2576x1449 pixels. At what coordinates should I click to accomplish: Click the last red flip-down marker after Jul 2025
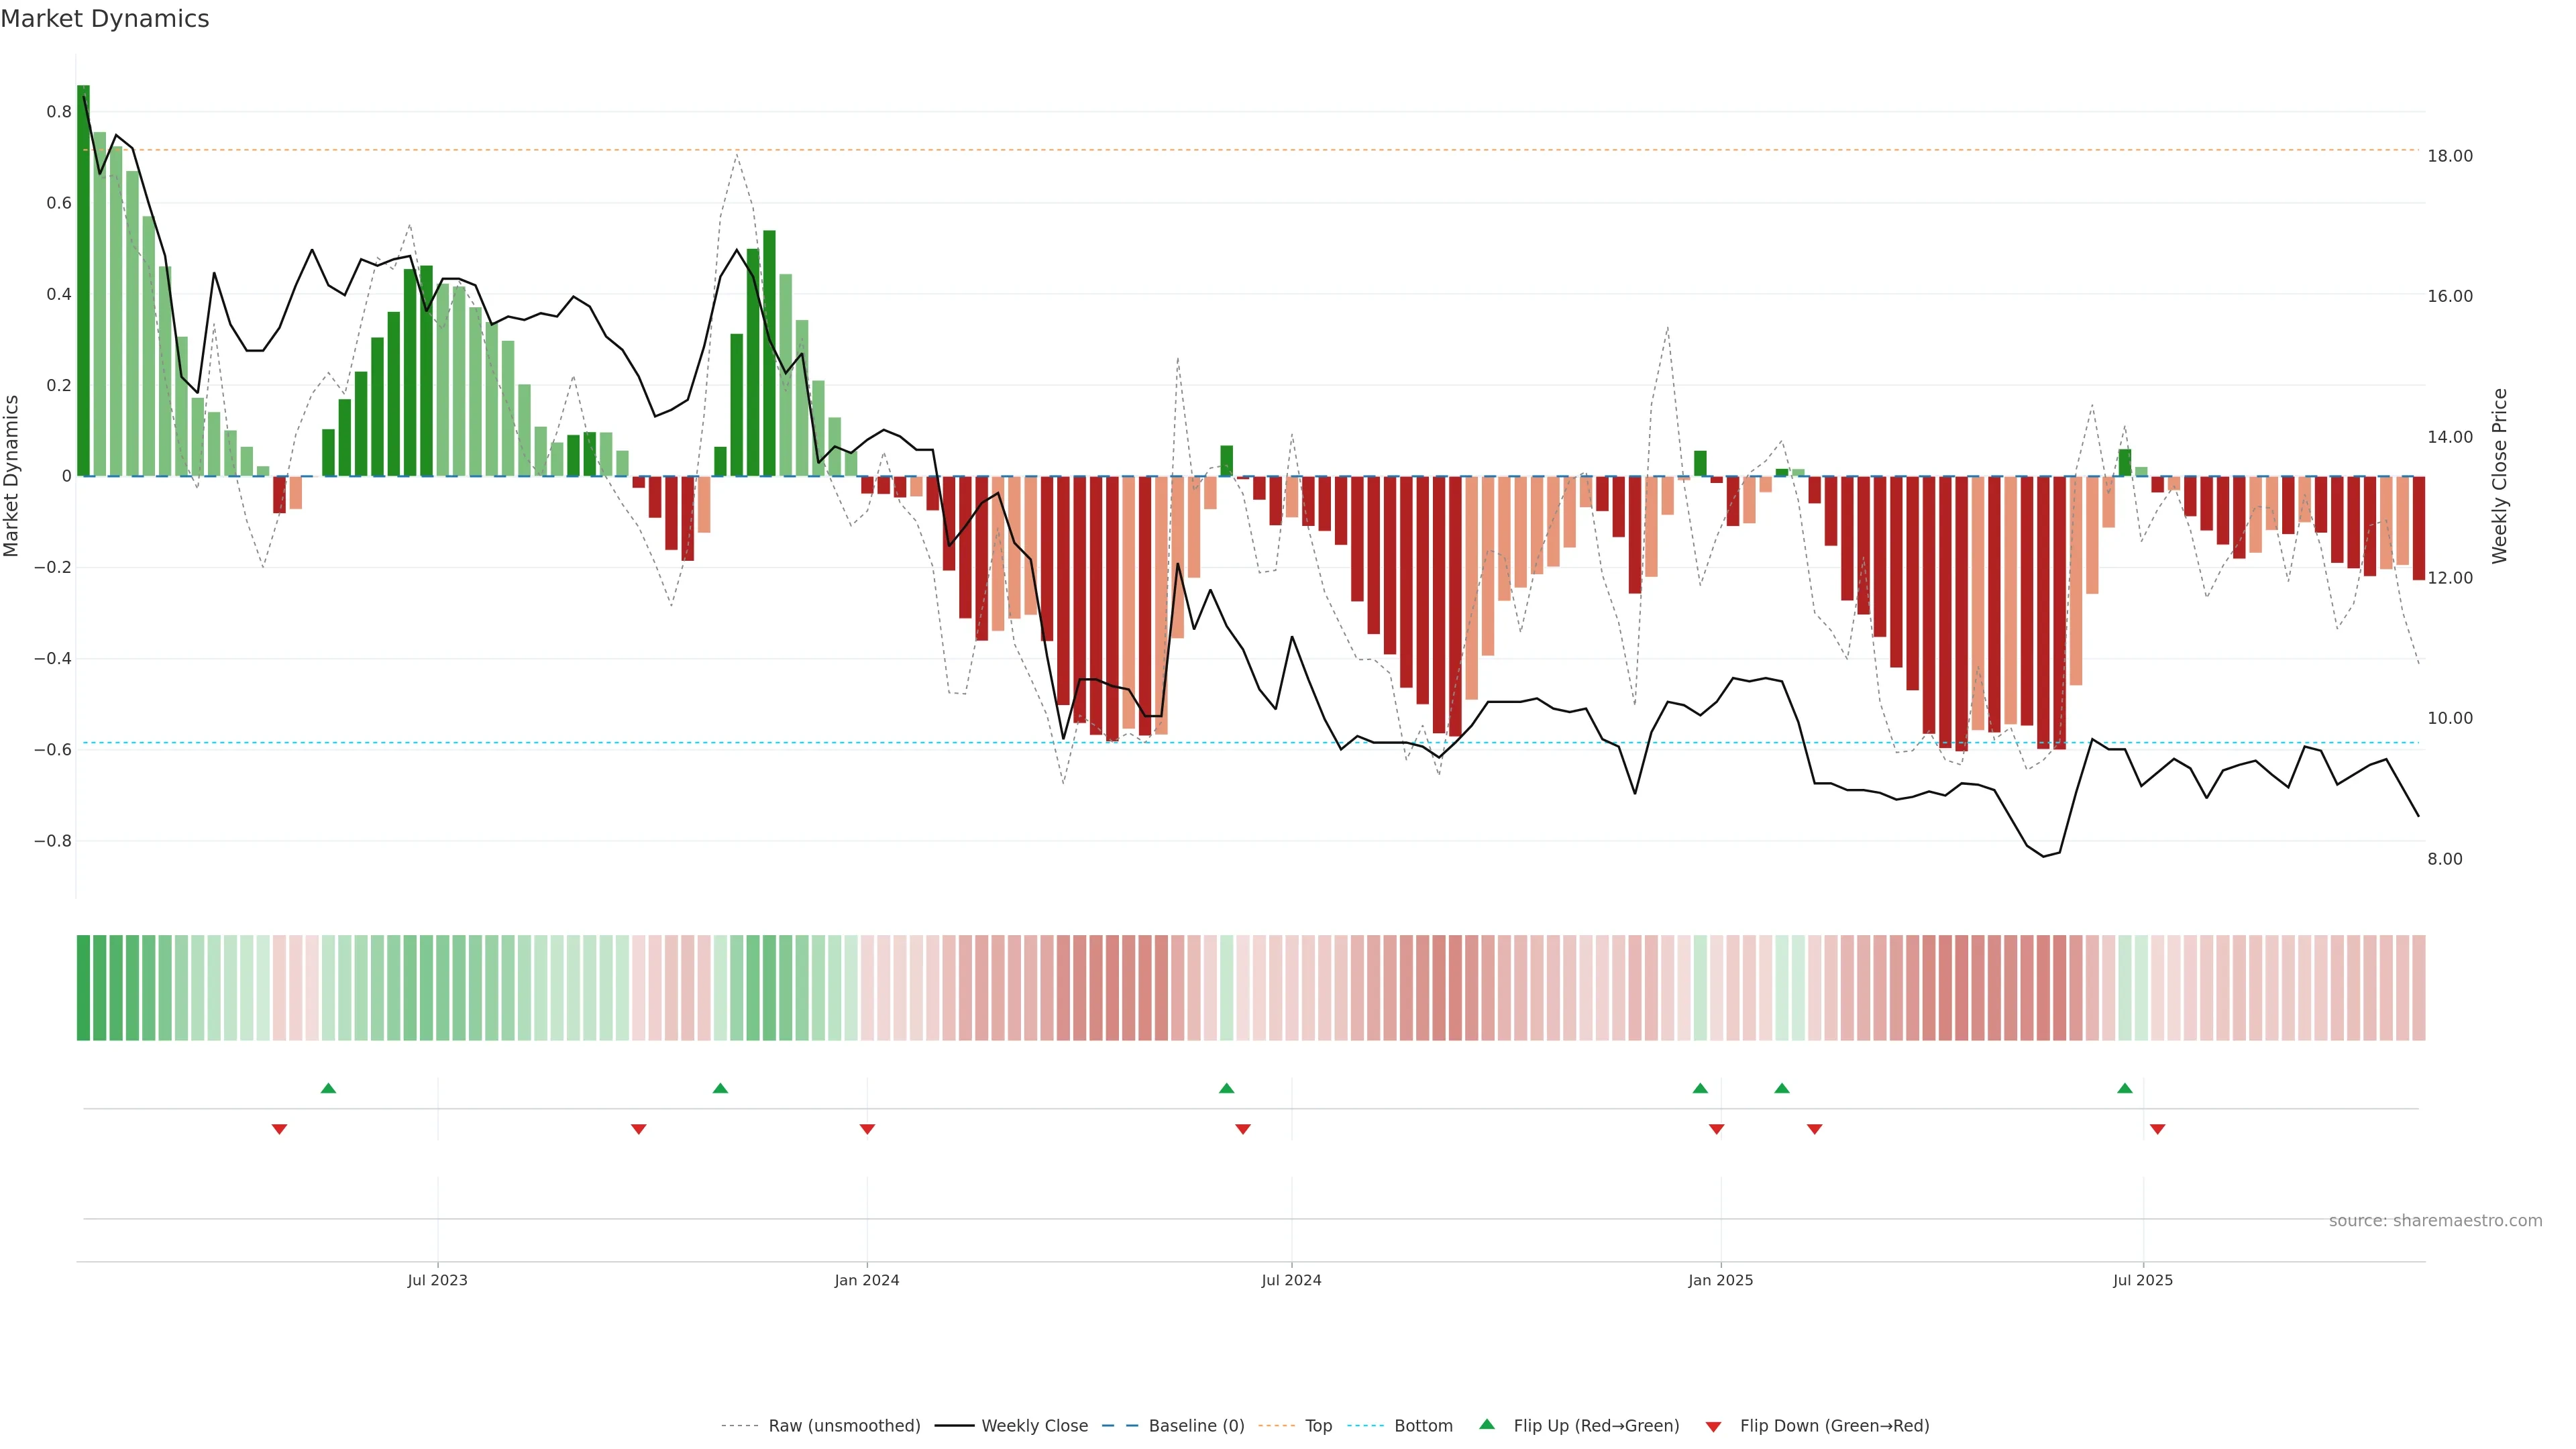pyautogui.click(x=2157, y=1129)
